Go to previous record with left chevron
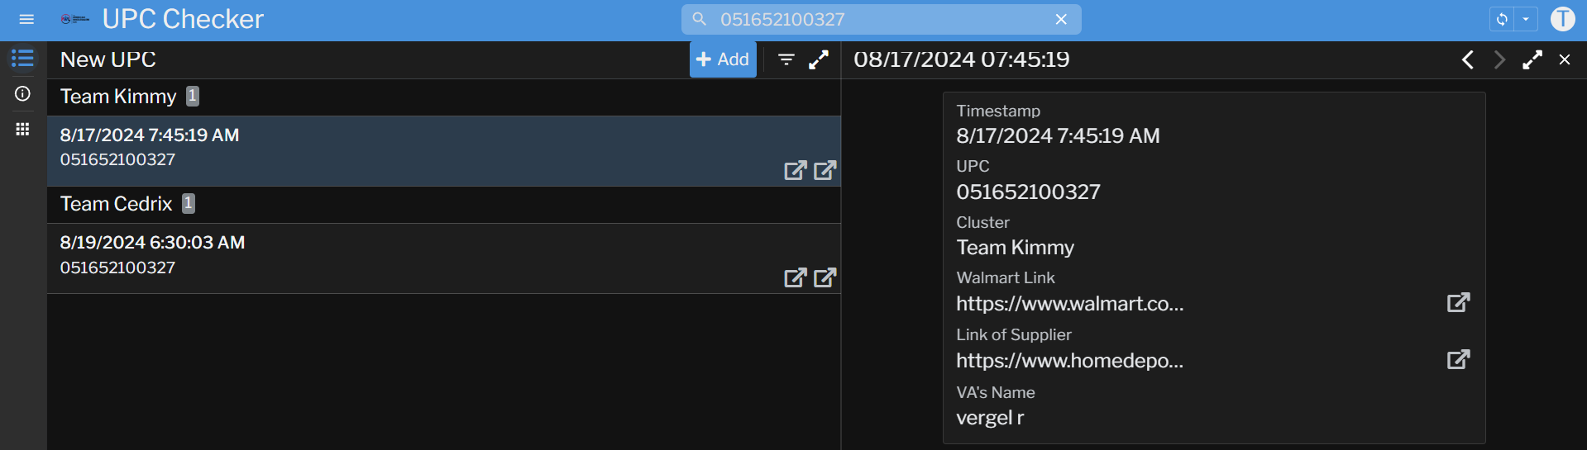The image size is (1587, 450). [1468, 59]
